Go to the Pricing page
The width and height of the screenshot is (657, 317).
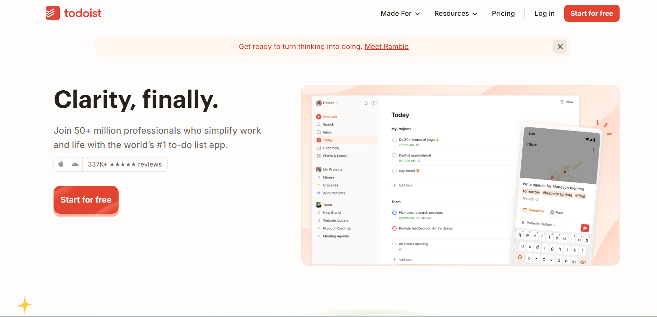(503, 13)
